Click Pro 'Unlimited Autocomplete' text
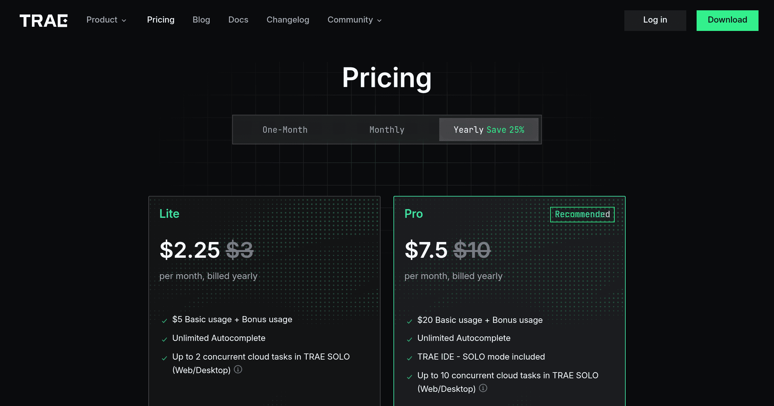 [x=464, y=338]
